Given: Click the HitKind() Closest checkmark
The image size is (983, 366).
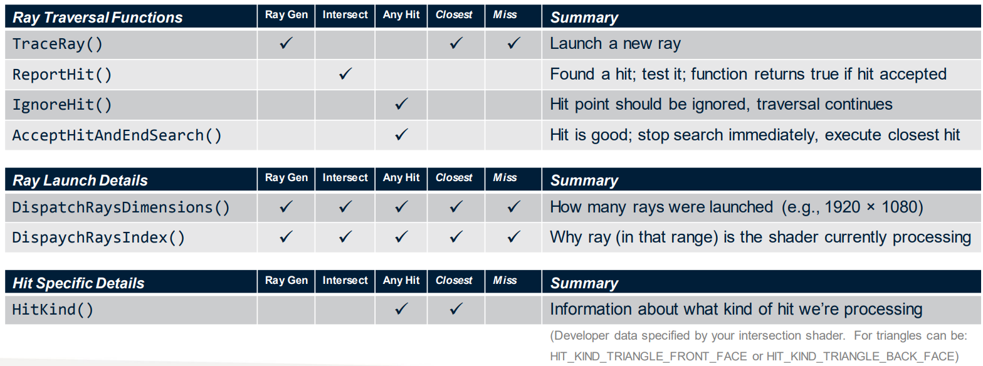Looking at the screenshot, I should pyautogui.click(x=456, y=309).
